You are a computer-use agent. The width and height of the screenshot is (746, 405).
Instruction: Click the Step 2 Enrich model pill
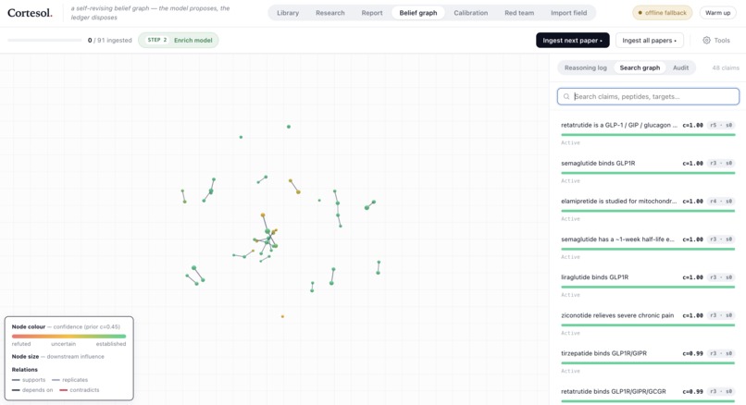click(x=178, y=40)
